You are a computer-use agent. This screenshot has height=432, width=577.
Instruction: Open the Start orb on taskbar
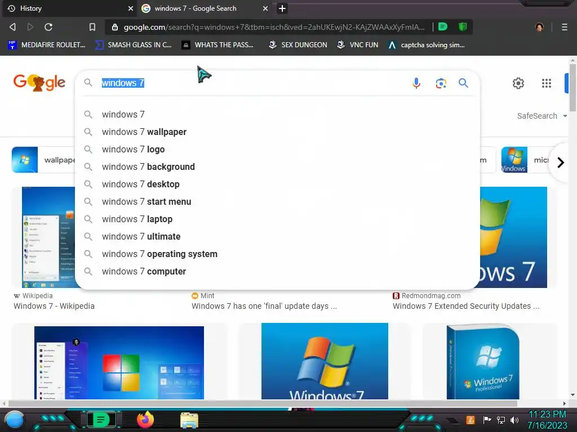(x=15, y=421)
